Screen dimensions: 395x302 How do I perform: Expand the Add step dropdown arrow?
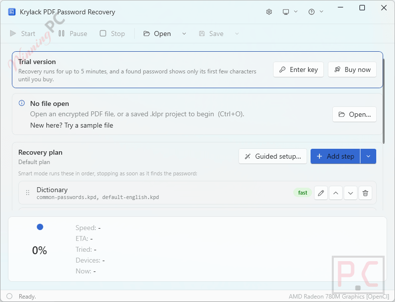[x=368, y=156]
